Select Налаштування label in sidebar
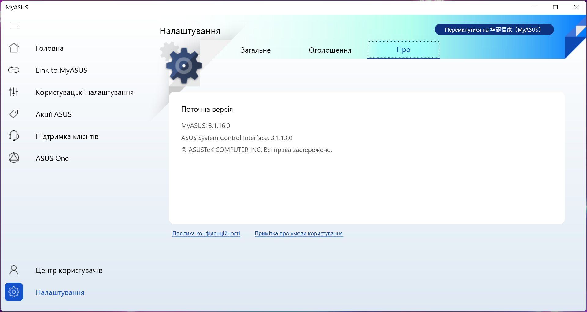587x312 pixels. [x=60, y=292]
